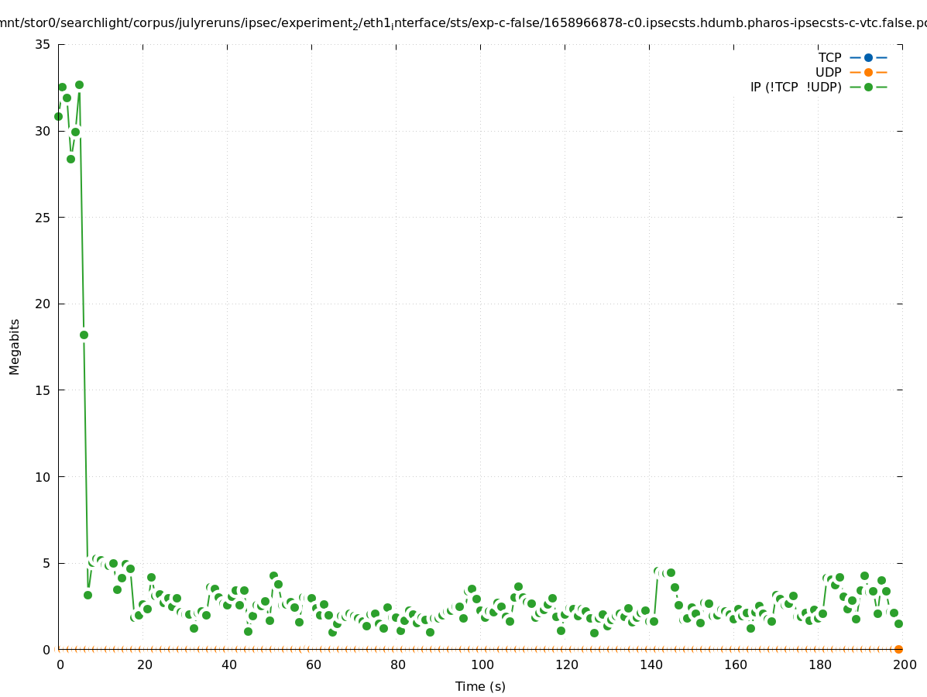Click the UDP legend label
927x697 pixels.
tap(828, 72)
